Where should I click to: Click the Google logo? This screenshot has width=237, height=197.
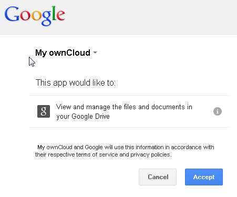[35, 16]
